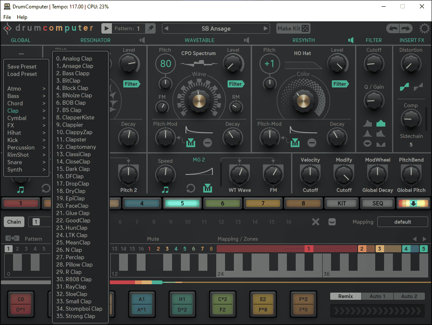The image size is (432, 325).
Task: Toggle Resynth pitch-mod M envelope icon
Action: pos(295,143)
